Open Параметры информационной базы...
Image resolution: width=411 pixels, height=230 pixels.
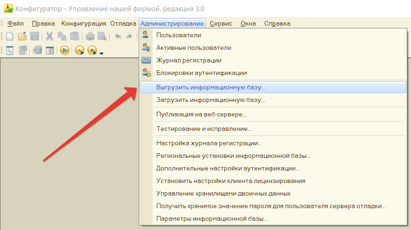[x=273, y=219]
